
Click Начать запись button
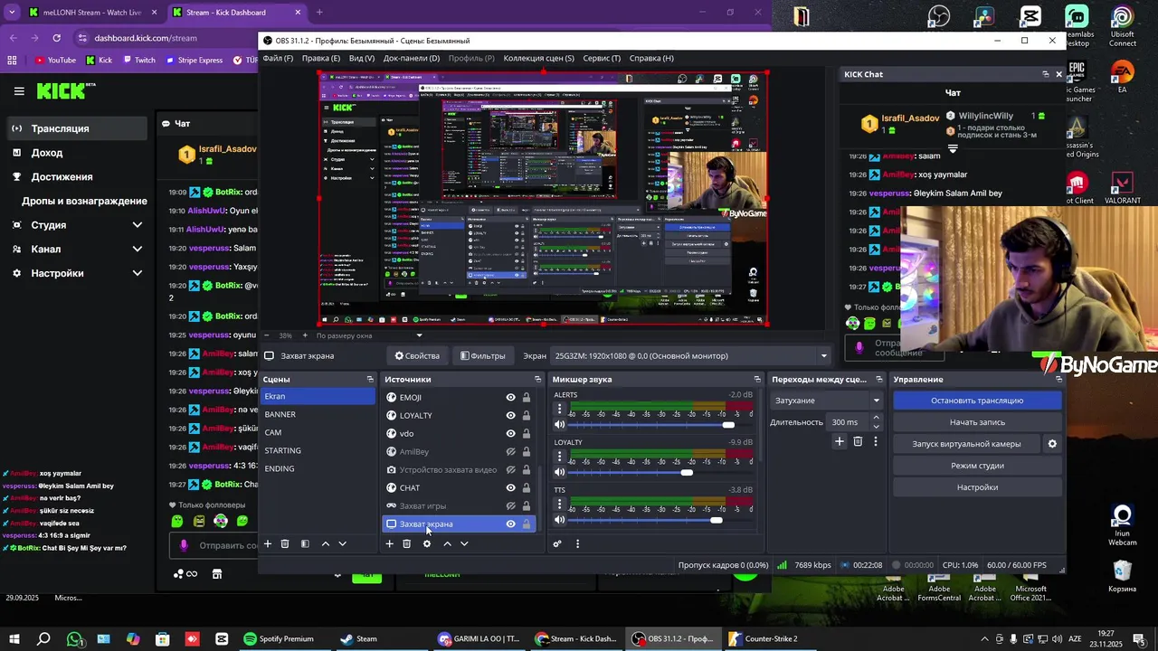coord(977,422)
